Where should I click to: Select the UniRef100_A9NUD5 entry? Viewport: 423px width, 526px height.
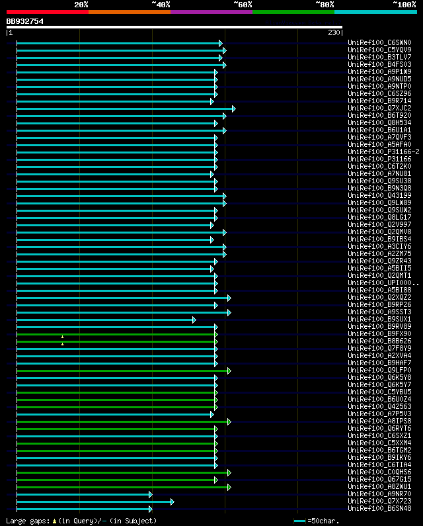pos(379,79)
